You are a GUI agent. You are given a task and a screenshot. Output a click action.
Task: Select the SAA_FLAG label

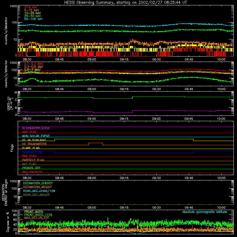tap(29, 156)
